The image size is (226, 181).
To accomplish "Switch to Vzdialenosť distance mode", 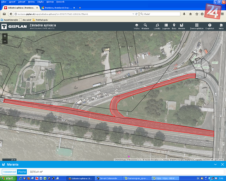I will click(9, 171).
